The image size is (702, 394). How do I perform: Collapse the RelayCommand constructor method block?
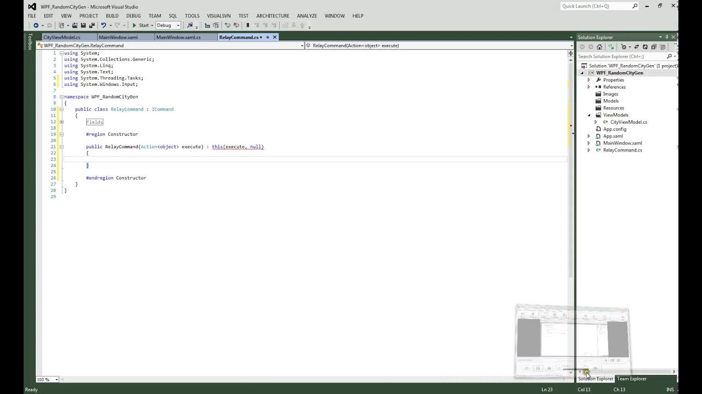pos(61,147)
